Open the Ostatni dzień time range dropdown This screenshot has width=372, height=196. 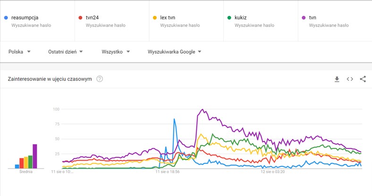[66, 52]
